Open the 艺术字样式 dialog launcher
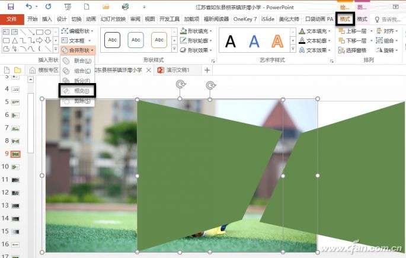Image resolution: width=406 pixels, height=258 pixels. pyautogui.click(x=331, y=61)
